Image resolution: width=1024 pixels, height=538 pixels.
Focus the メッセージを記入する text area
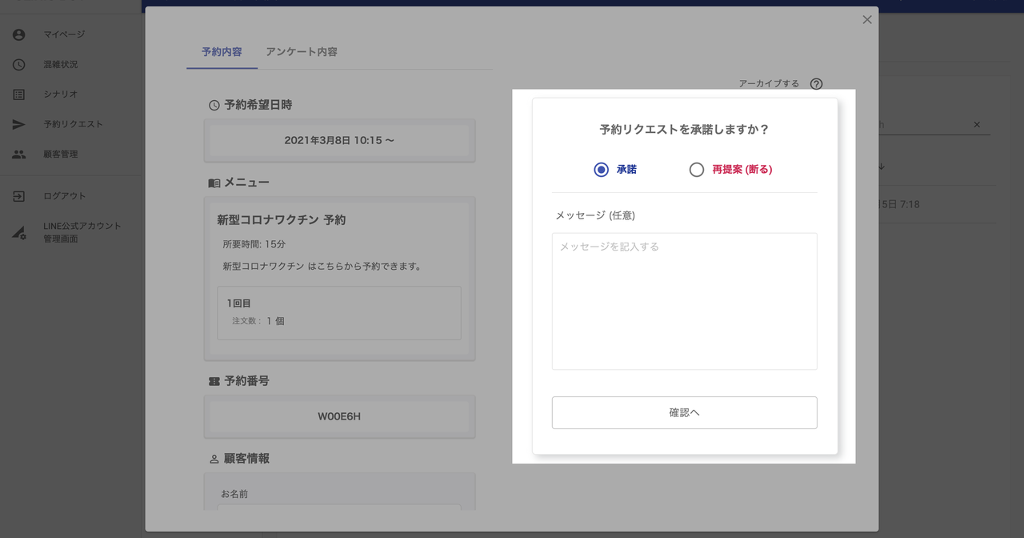(684, 301)
